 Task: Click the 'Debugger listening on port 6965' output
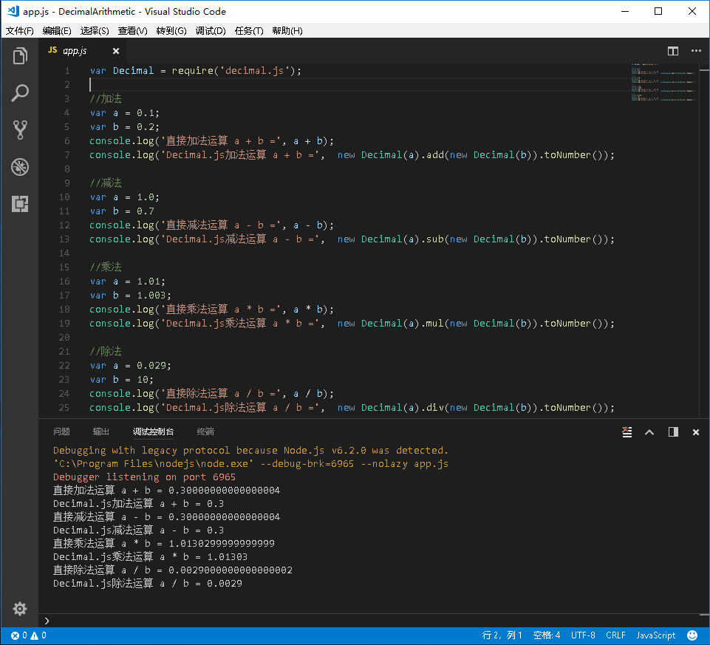point(145,477)
